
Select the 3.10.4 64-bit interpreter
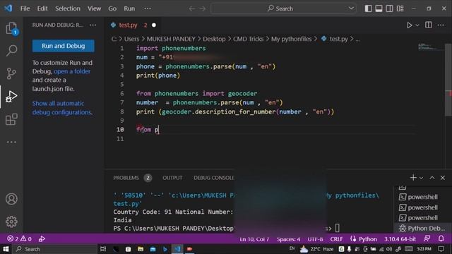point(400,238)
